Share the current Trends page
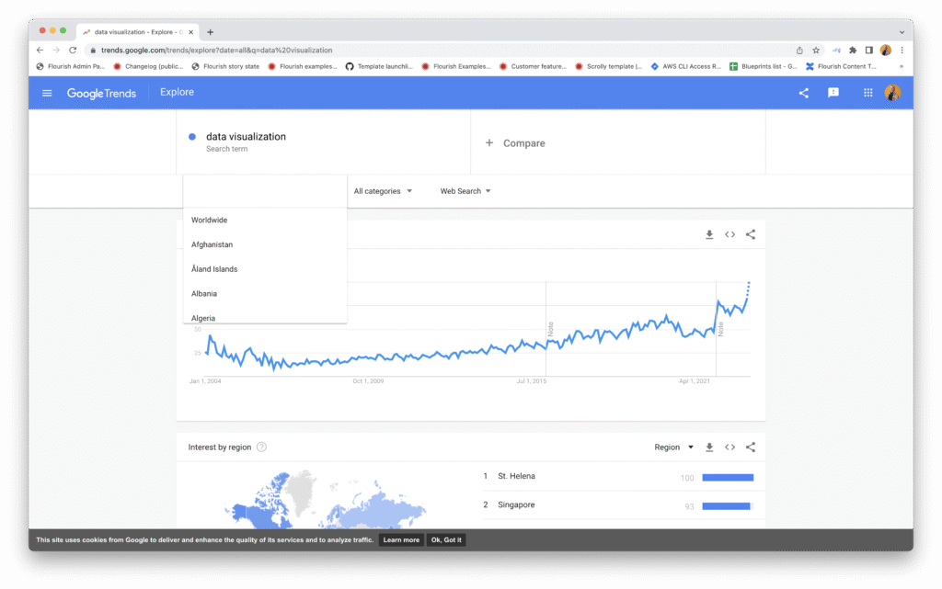 click(802, 93)
